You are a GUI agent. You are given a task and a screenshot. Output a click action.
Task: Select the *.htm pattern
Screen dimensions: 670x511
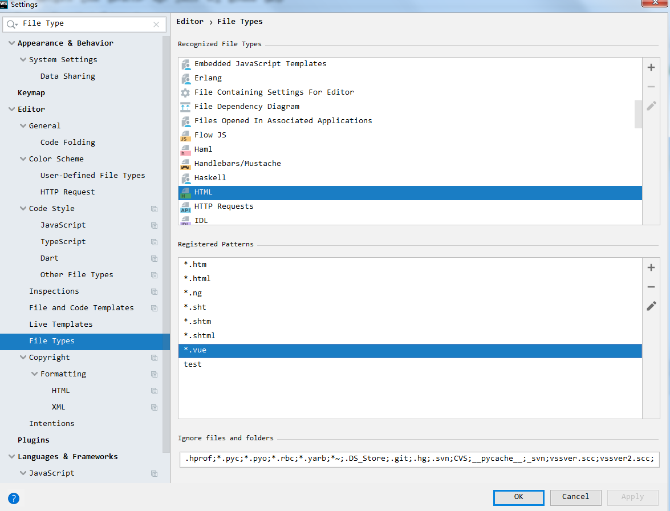(410, 265)
